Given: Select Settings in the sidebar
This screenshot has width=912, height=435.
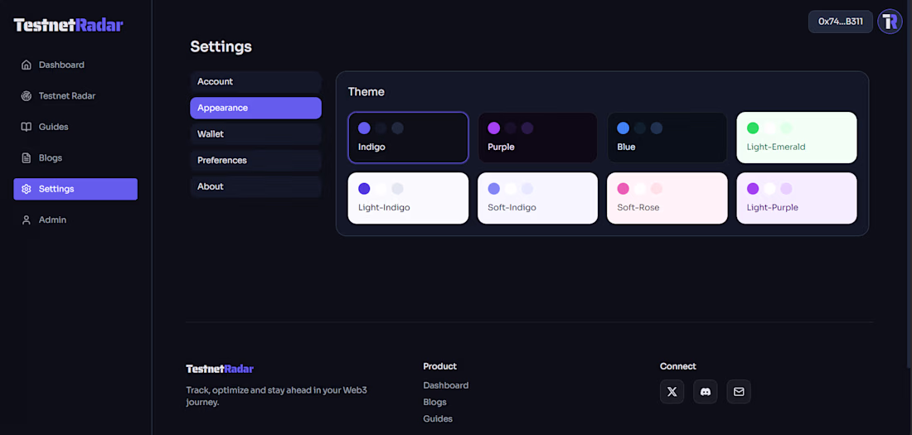Looking at the screenshot, I should 75,189.
